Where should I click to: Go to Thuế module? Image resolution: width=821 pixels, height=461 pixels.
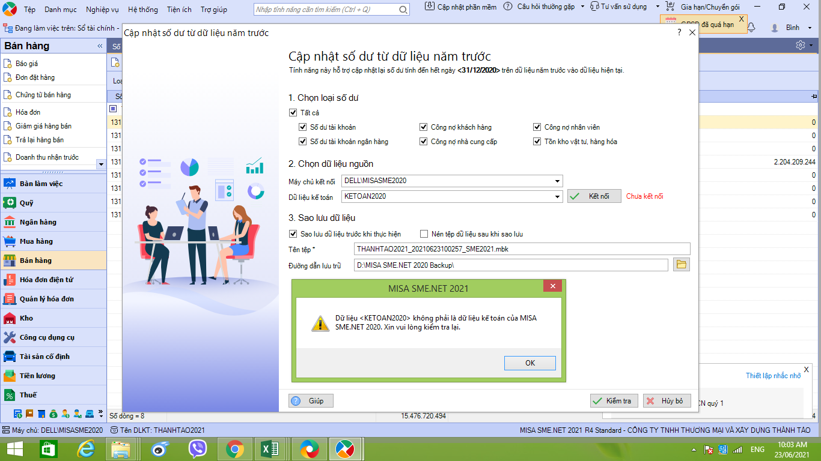pyautogui.click(x=53, y=395)
